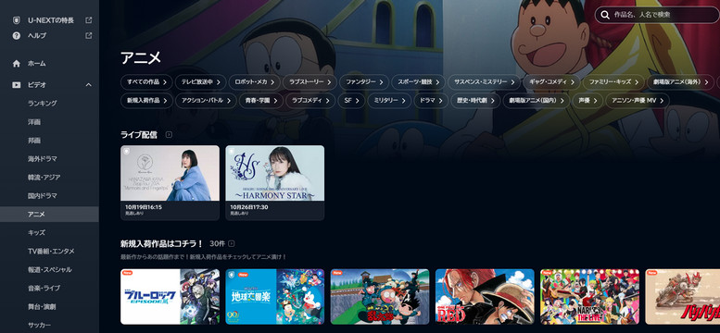Click the magnifying glass search icon
720x333 pixels.
605,15
